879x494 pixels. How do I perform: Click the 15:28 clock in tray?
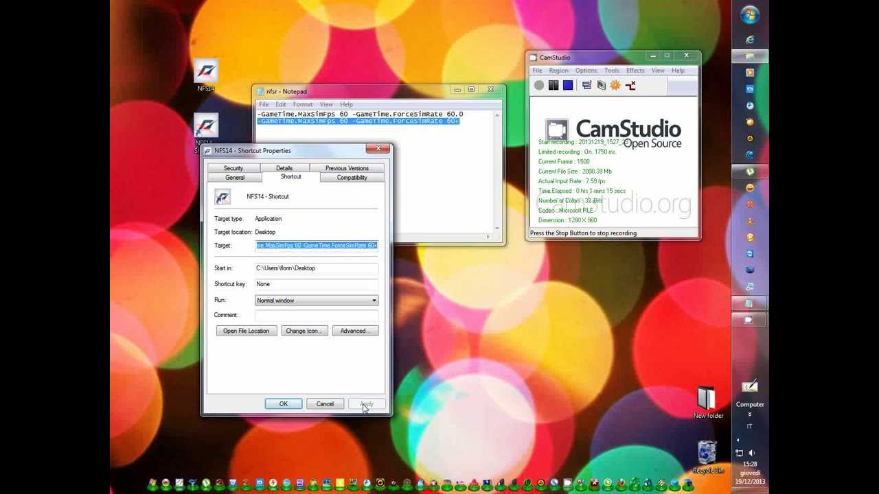click(750, 464)
